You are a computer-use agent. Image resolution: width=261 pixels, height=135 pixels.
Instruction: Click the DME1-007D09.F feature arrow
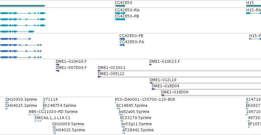[58, 71]
